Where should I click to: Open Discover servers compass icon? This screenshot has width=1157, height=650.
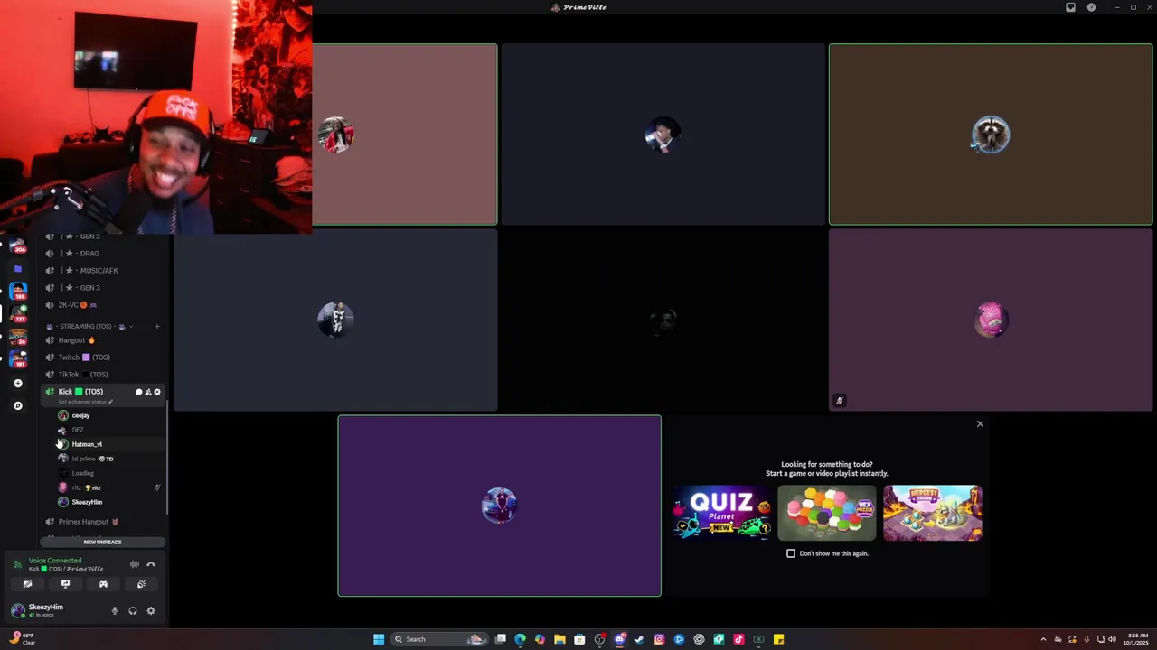click(17, 406)
